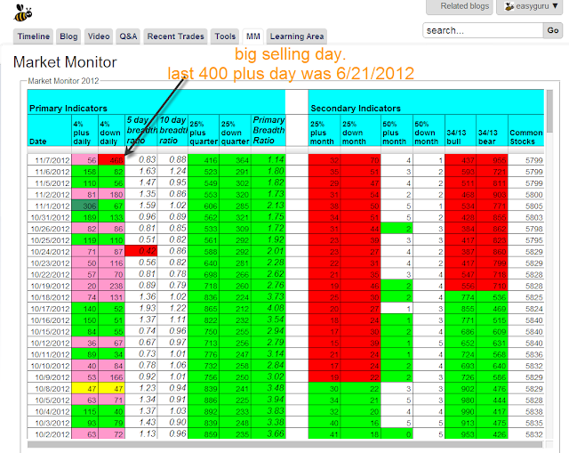Click the Market Monitor 2012 legend
The image size is (569, 453).
click(63, 81)
